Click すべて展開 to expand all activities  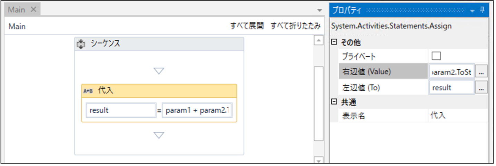pos(247,26)
